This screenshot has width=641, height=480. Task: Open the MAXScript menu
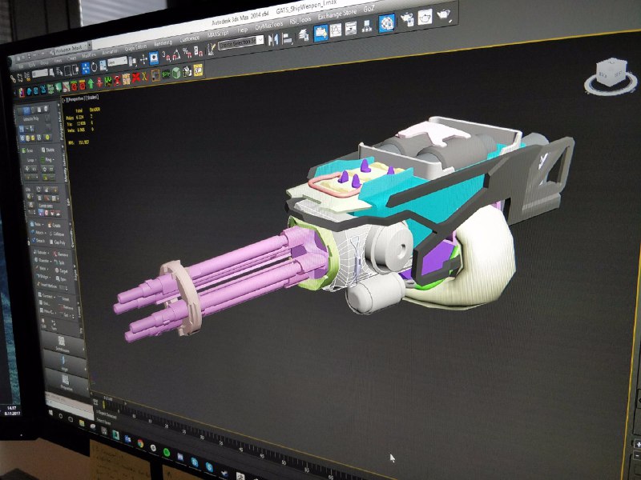click(218, 34)
